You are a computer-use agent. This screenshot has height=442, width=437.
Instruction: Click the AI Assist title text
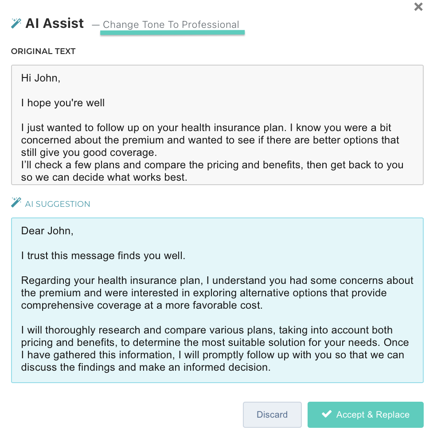pos(55,23)
